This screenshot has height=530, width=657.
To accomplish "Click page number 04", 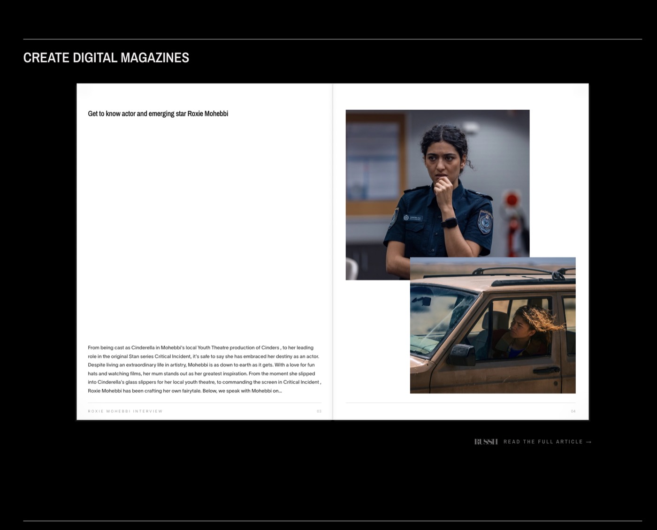I will pyautogui.click(x=573, y=411).
